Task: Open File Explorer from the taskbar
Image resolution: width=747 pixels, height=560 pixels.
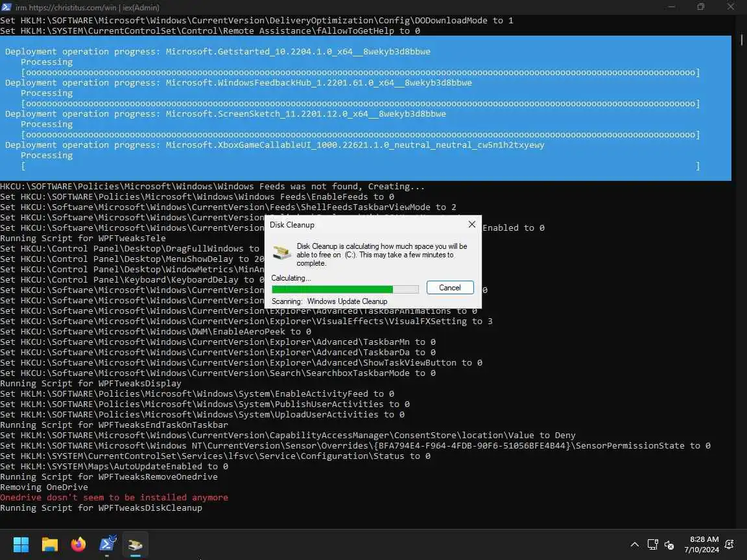Action: 49,544
